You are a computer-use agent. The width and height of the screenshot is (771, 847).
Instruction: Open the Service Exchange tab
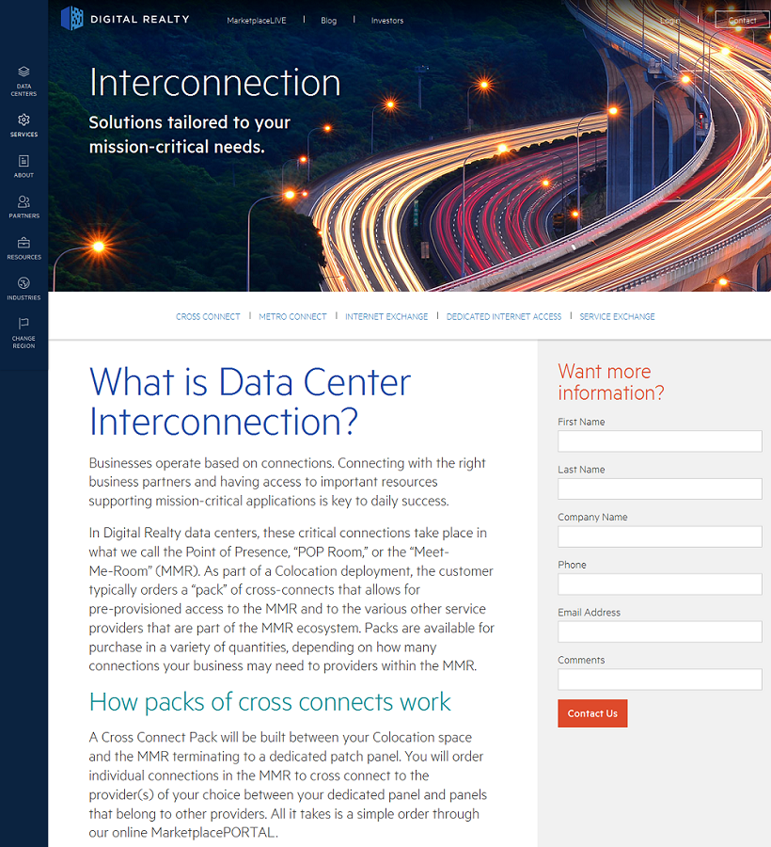tap(617, 317)
